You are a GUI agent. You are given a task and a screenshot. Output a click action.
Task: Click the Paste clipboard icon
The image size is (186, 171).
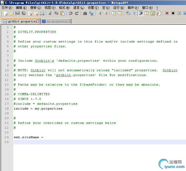point(63,13)
